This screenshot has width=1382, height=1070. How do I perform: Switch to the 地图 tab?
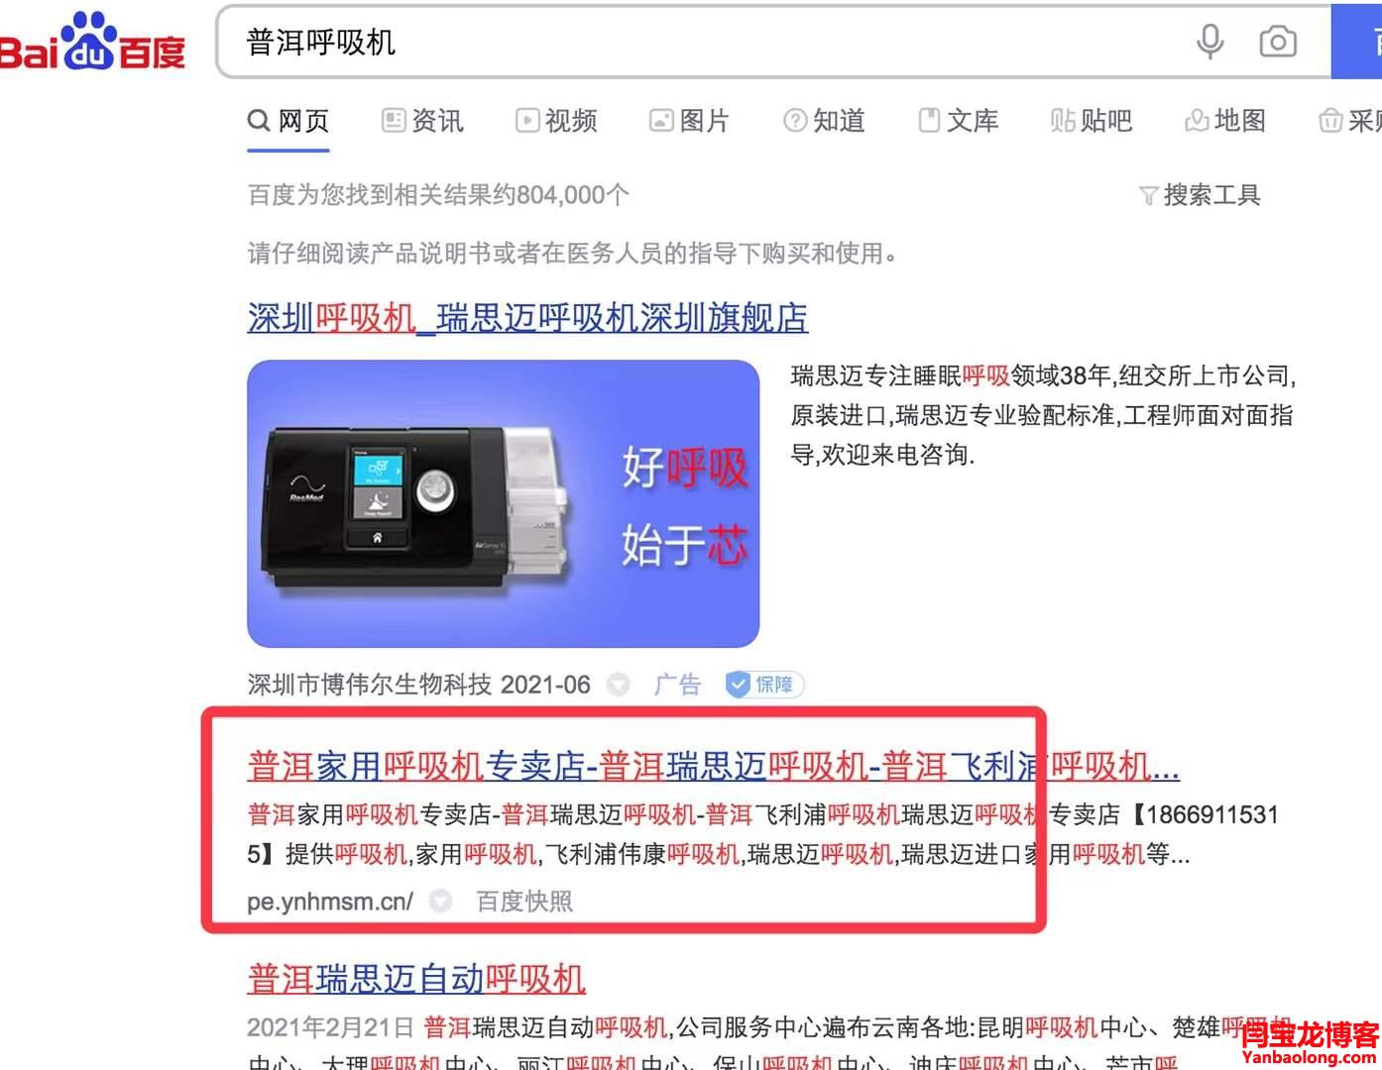1225,121
